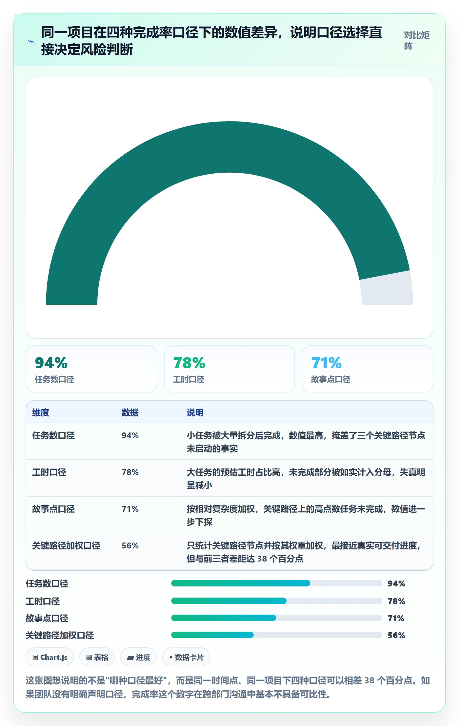
Task: Click the 维度 column header
Action: click(41, 412)
